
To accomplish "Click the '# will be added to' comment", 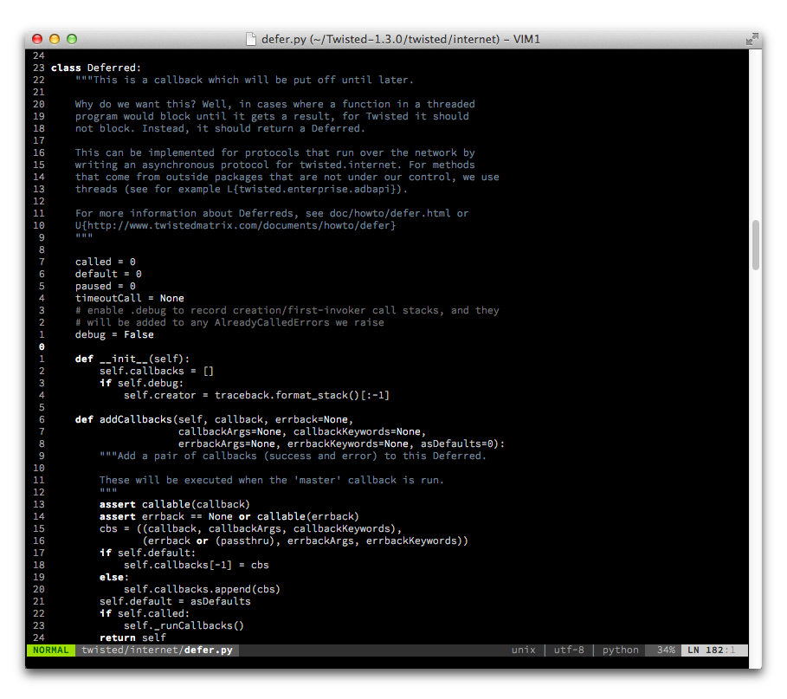I will coord(229,322).
